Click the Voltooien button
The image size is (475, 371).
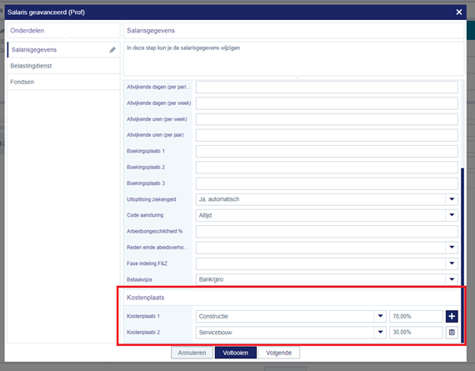pyautogui.click(x=236, y=353)
